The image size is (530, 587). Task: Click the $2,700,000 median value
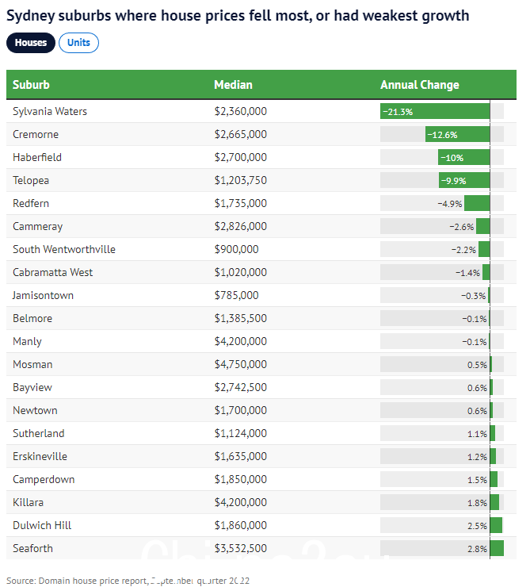click(240, 157)
